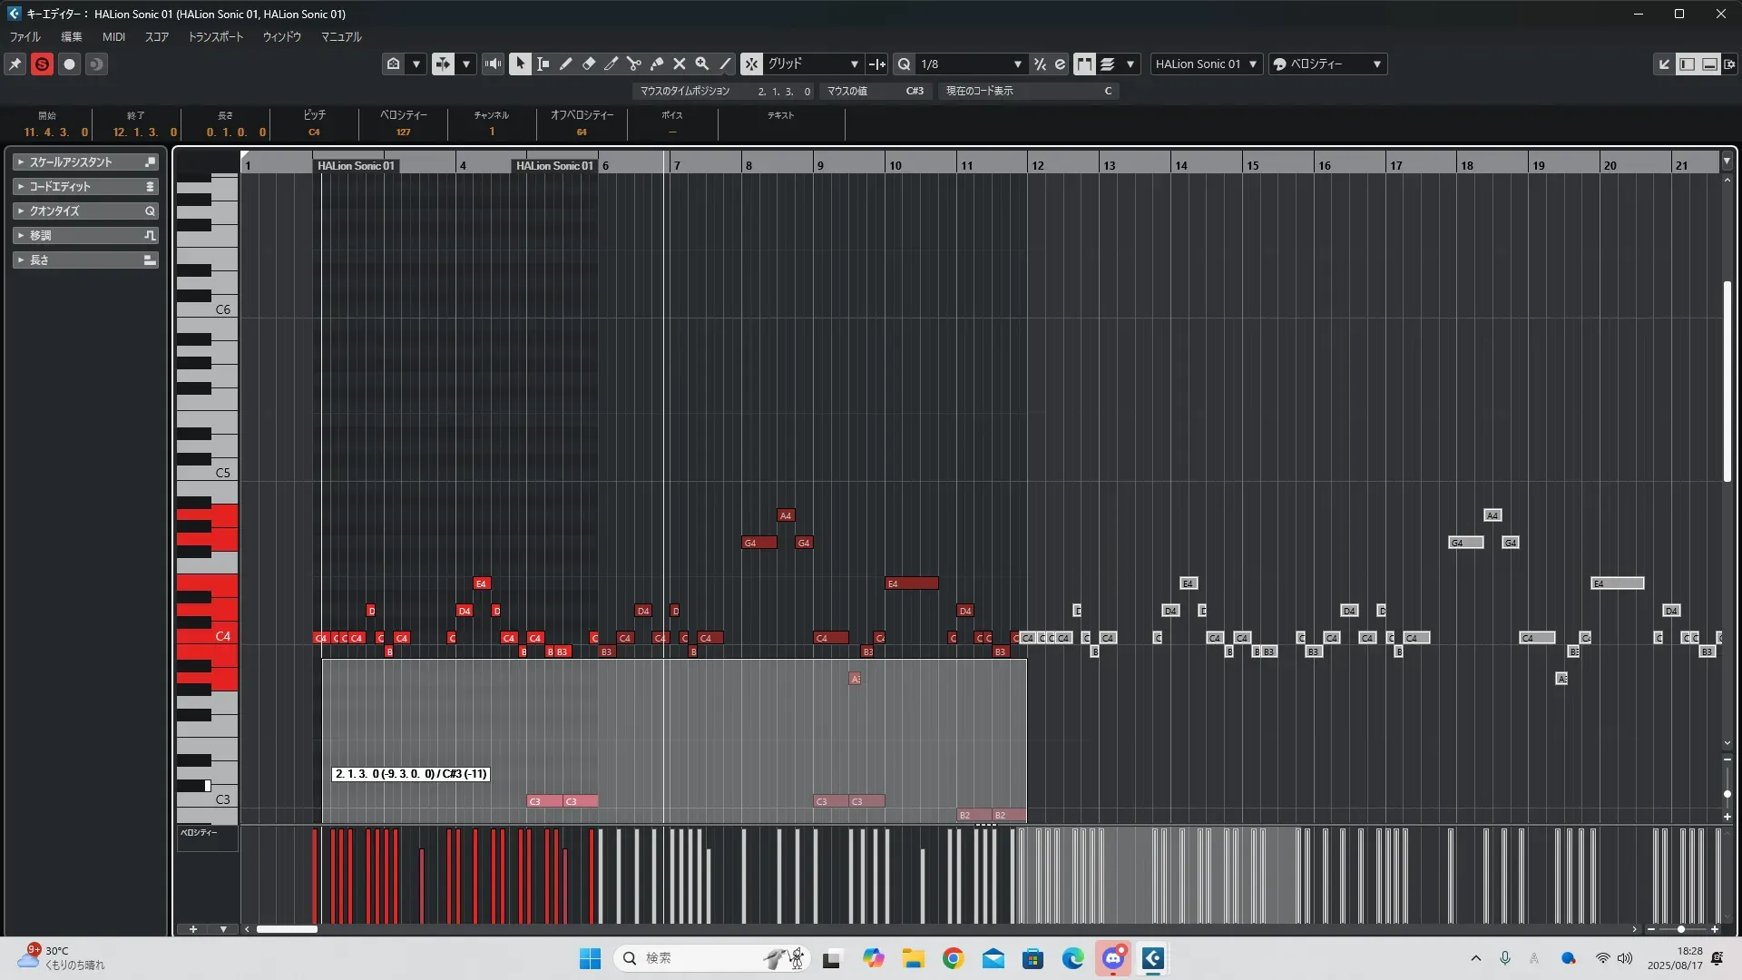The width and height of the screenshot is (1742, 980).
Task: Open the Grid snap type dropdown
Action: 814,64
